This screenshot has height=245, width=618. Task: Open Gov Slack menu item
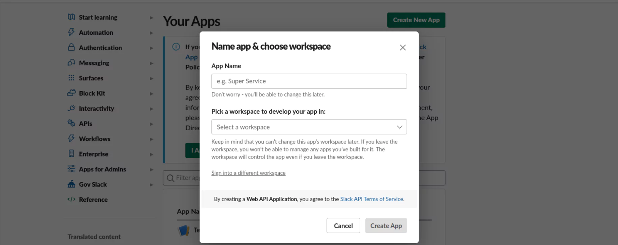93,184
